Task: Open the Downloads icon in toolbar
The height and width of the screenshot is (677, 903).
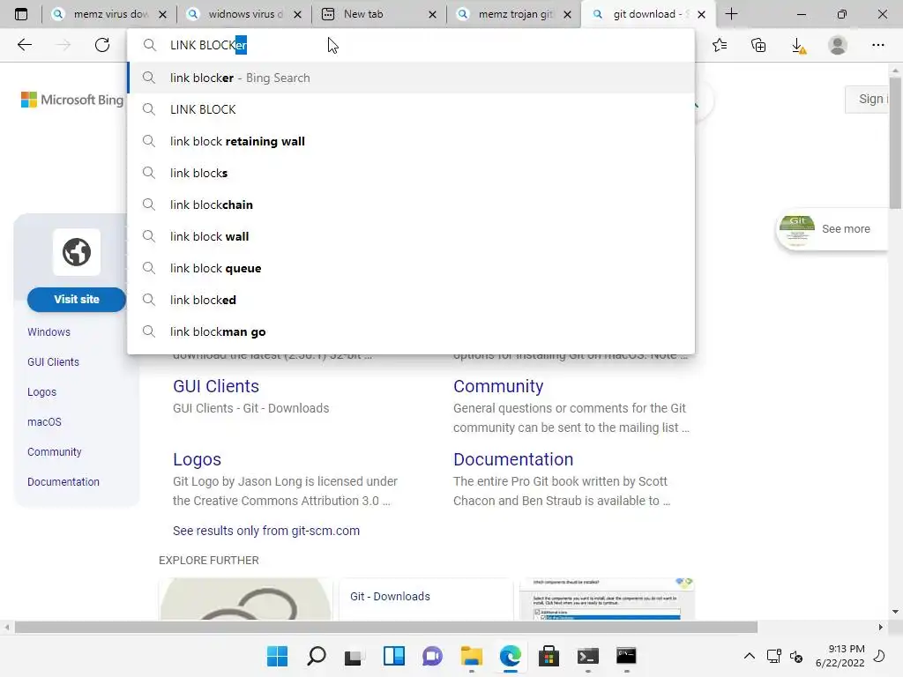Action: click(798, 46)
